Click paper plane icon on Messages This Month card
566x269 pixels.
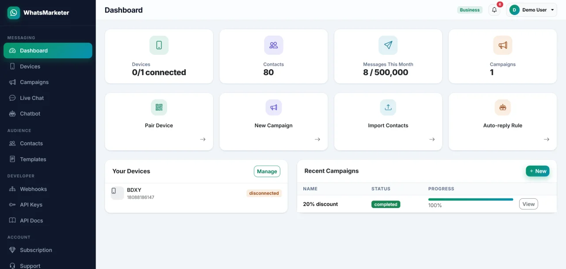[x=388, y=45]
